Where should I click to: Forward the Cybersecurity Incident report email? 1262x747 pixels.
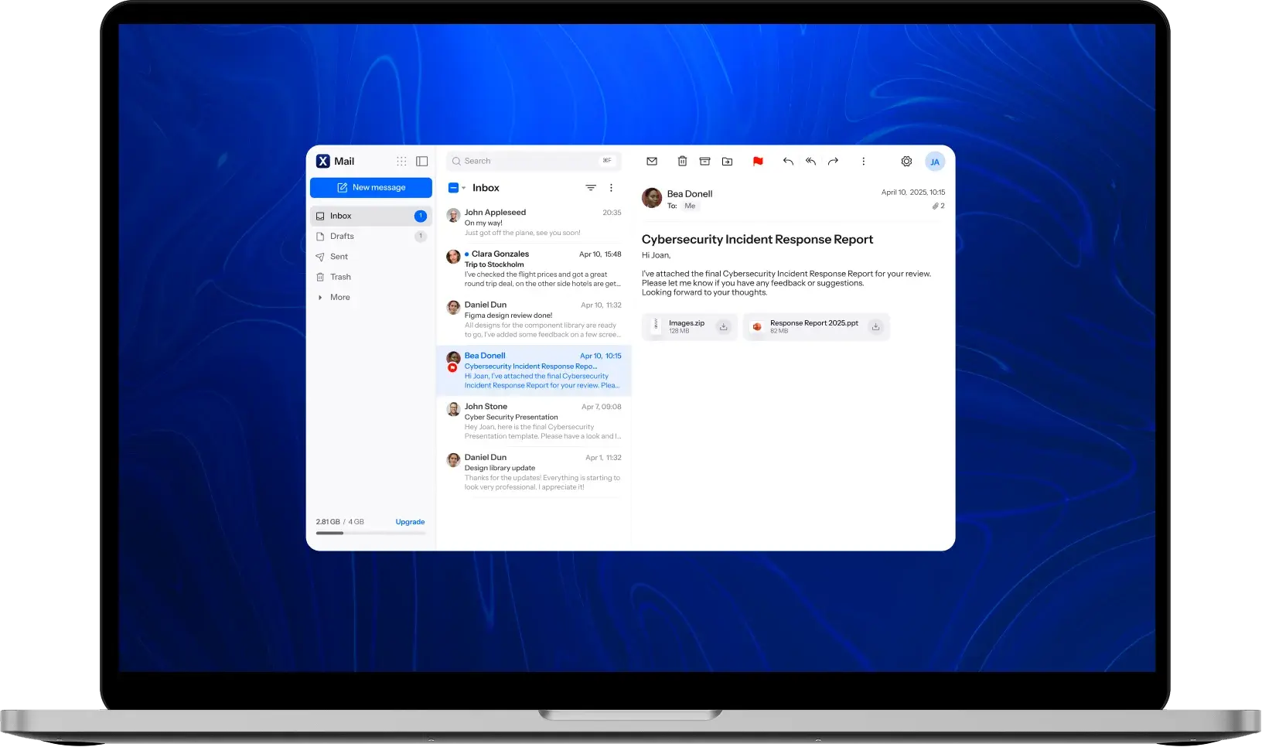[833, 161]
